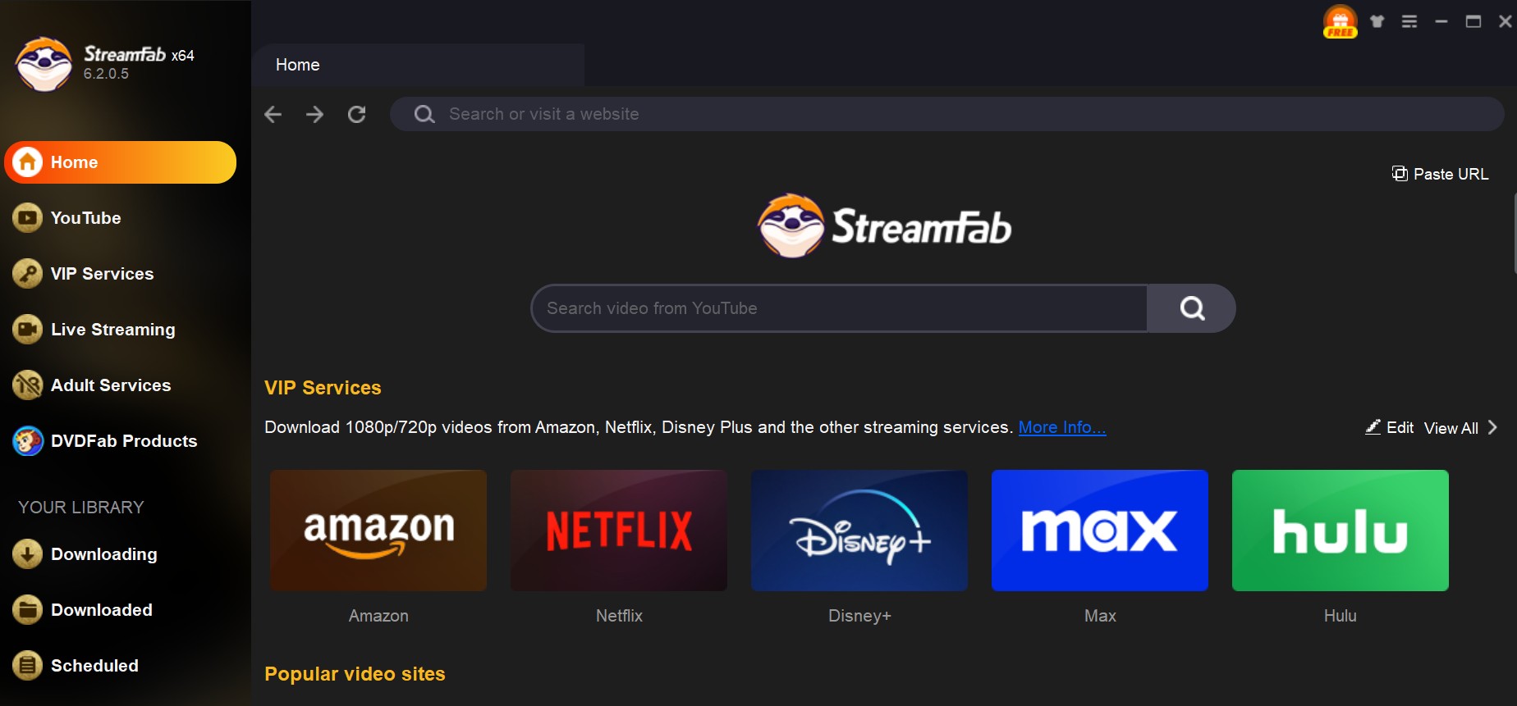Open the Max service tile

tap(1100, 531)
